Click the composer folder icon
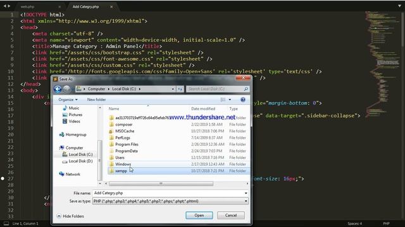 pos(111,124)
